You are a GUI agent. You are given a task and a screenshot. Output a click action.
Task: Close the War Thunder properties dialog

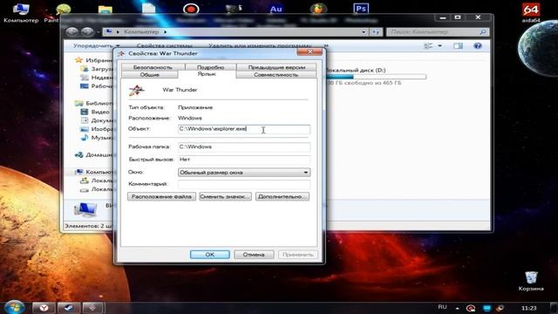[310, 52]
